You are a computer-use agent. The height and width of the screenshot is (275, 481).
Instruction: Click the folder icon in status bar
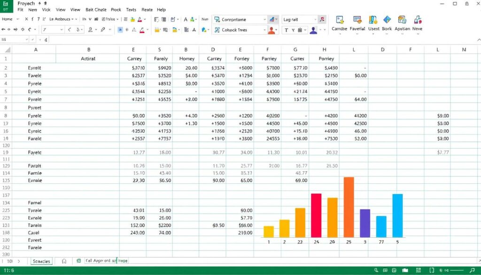coord(405,270)
